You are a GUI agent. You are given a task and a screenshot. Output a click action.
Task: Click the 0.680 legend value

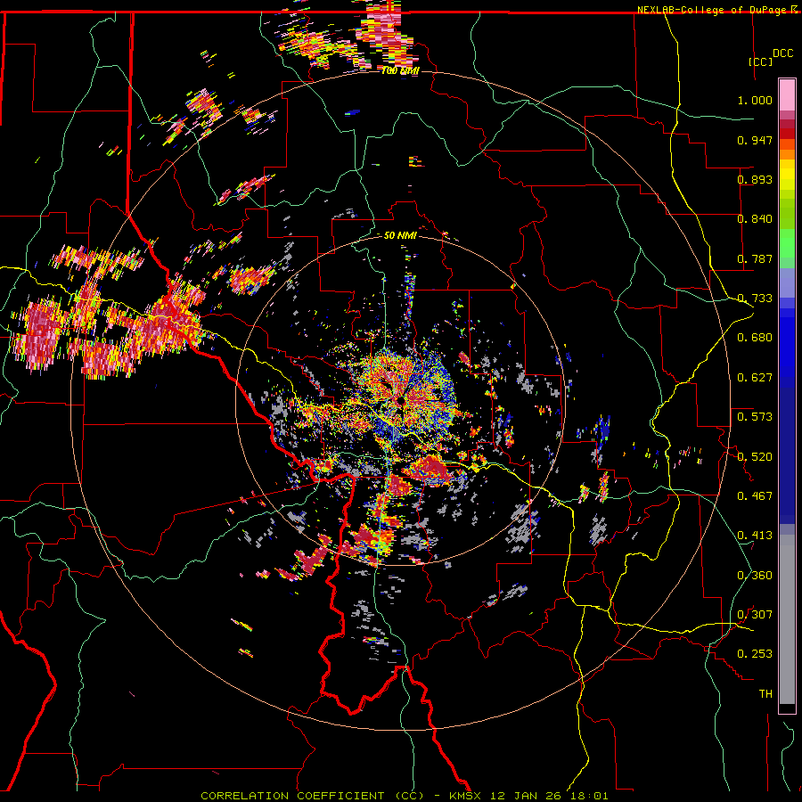[x=755, y=338]
